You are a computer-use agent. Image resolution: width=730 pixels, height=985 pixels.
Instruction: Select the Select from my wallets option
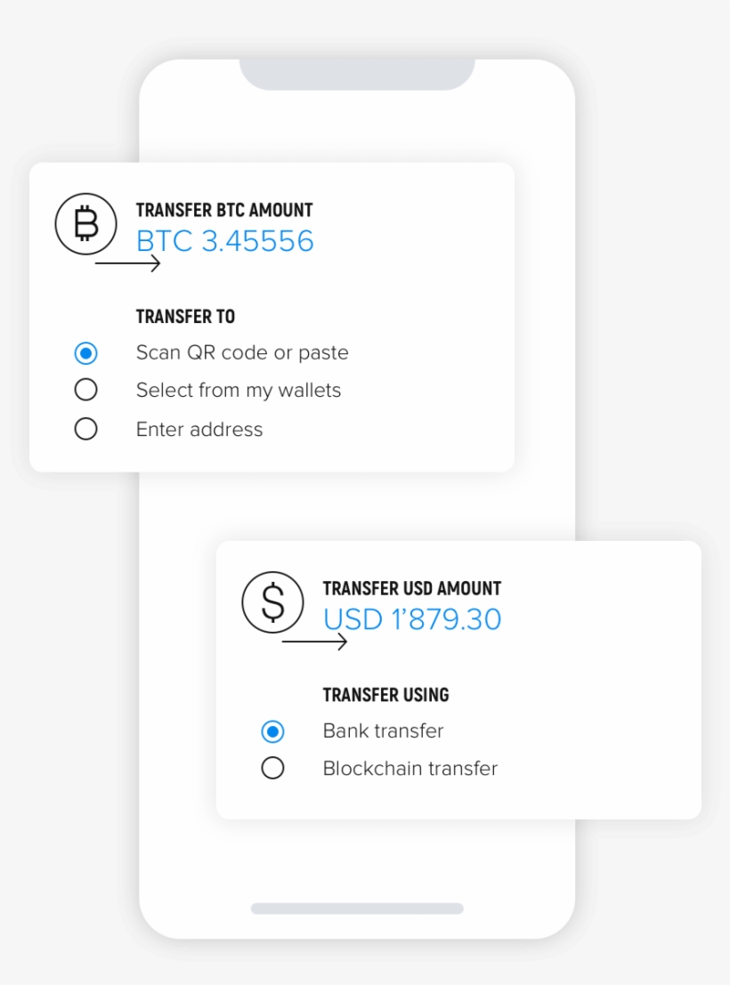(x=85, y=389)
